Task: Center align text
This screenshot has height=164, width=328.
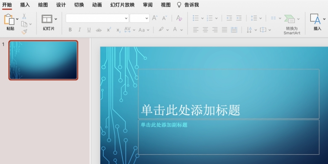Action: (205, 30)
